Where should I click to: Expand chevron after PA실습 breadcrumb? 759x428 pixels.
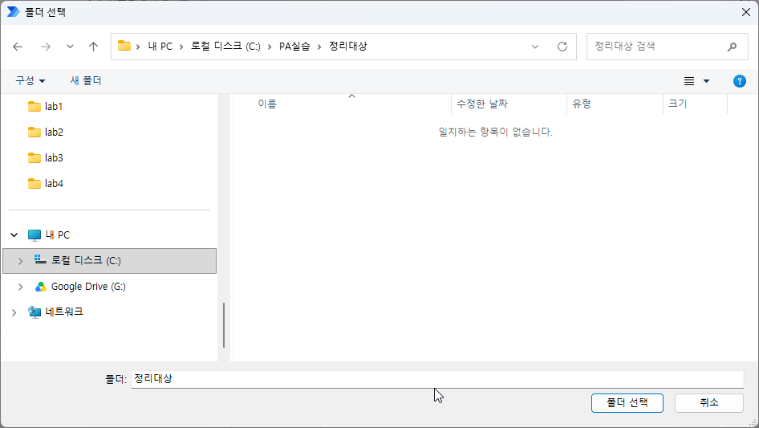coord(319,47)
